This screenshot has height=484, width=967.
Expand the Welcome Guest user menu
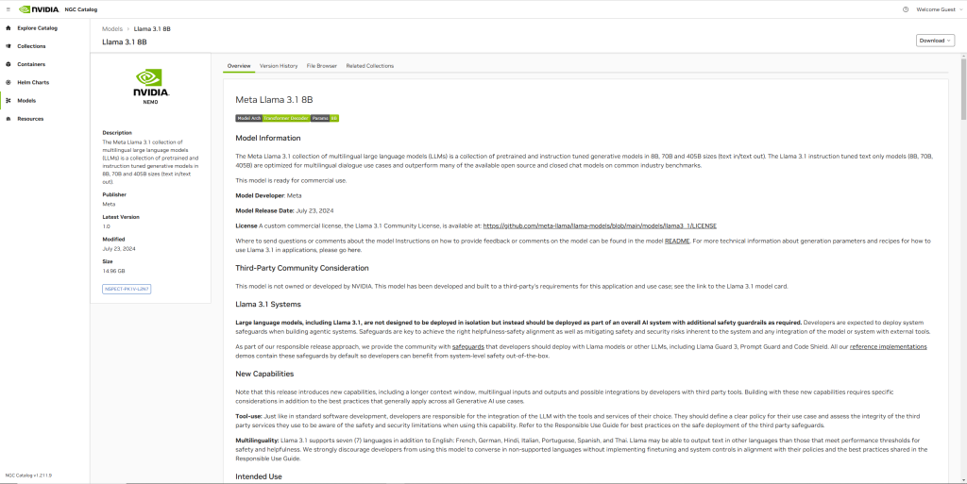pos(939,8)
